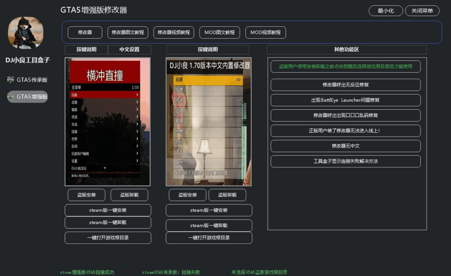The height and width of the screenshot is (276, 451).
Task: Click 盗版安装 under the left trainer preview
Action: point(86,195)
